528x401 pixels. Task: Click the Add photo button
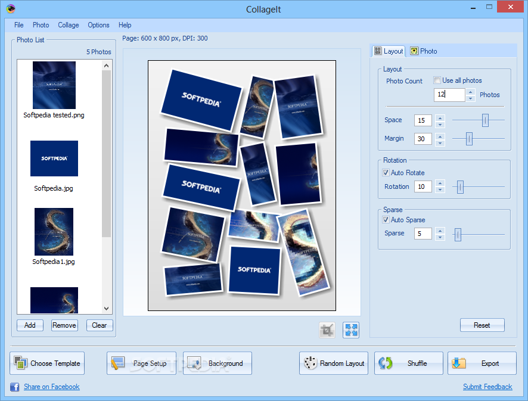30,325
